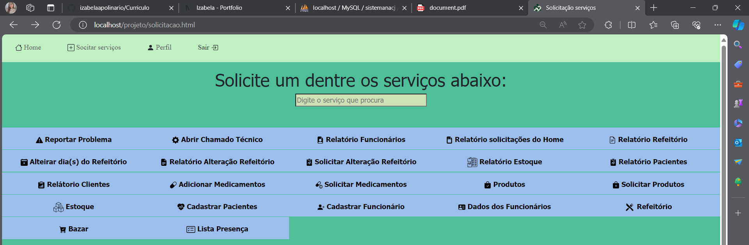Click the boxes icon beside Estoque
This screenshot has height=245, width=749.
coord(59,207)
